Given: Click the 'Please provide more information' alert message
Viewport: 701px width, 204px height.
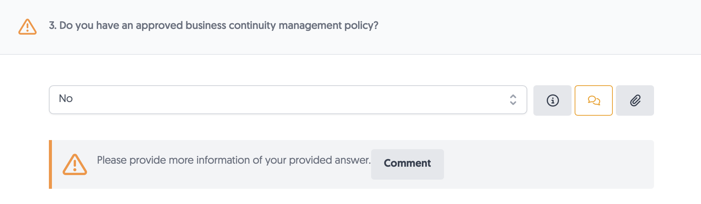Looking at the screenshot, I should (x=234, y=160).
